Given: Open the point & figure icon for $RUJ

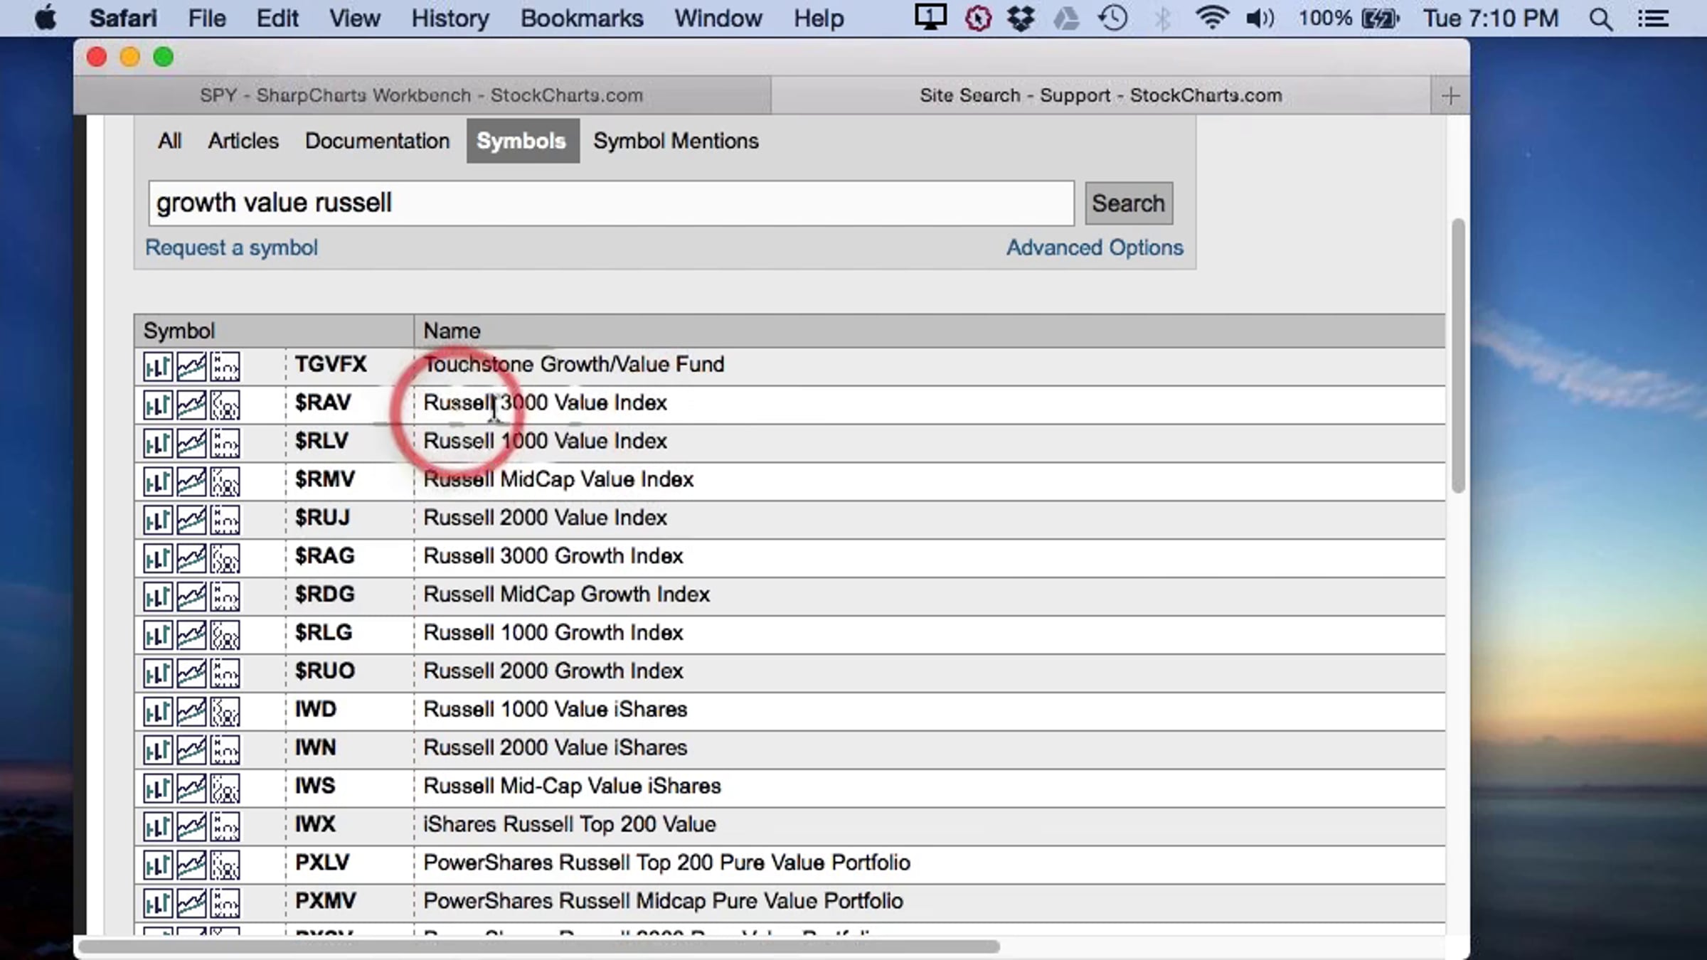Looking at the screenshot, I should 225,521.
